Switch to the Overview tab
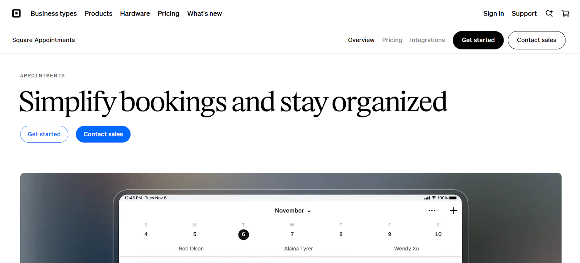The image size is (580, 263). (x=361, y=40)
